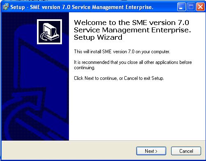Screen dimensions: 206x161
Task: Click the "It is recommended" paragraph
Action: pyautogui.click(x=133, y=65)
